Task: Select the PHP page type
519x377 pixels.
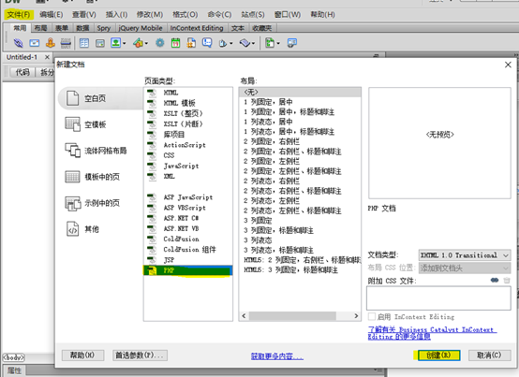Action: click(188, 270)
